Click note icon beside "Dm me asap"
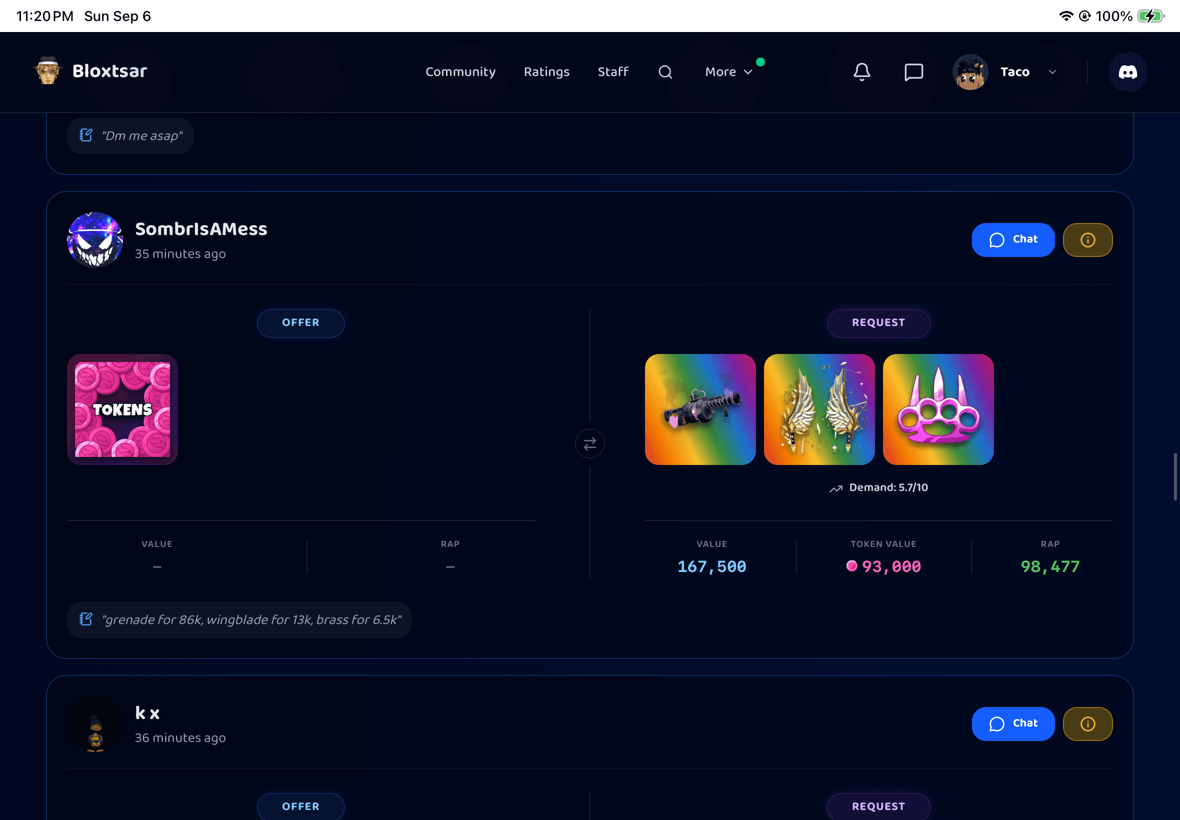 point(86,135)
